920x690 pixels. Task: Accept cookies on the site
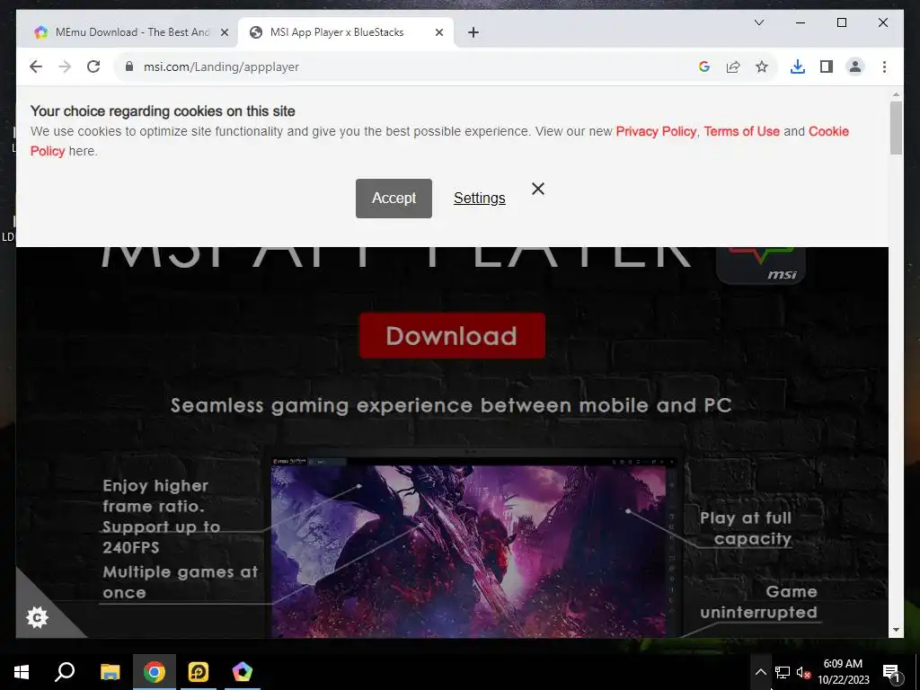[394, 199]
